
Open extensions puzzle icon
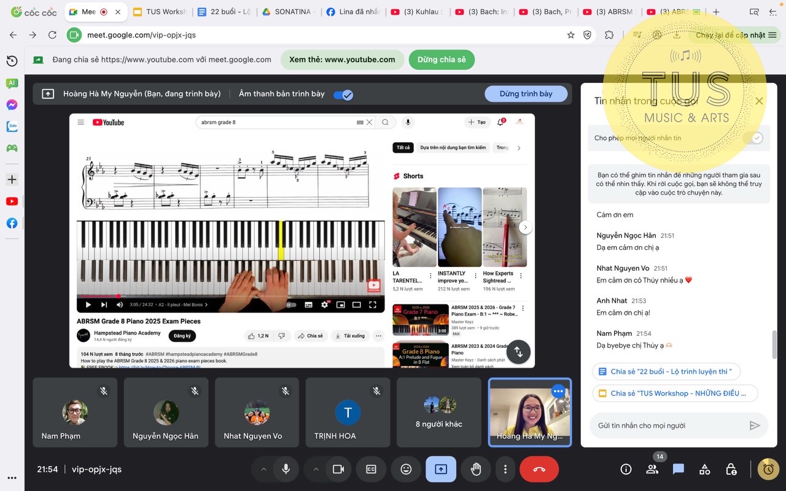[x=609, y=35]
